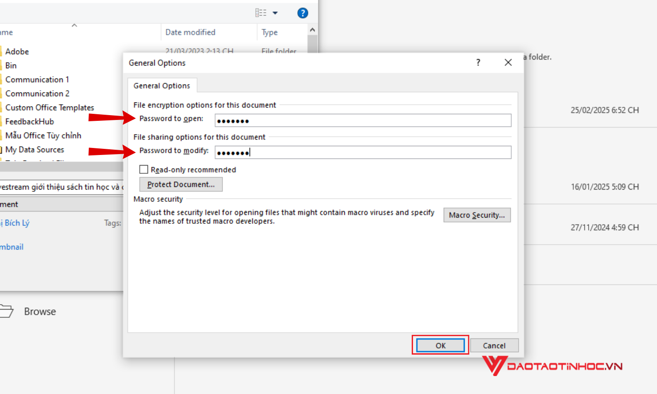The height and width of the screenshot is (394, 657).
Task: Expand the view options dropdown arrow
Action: 275,13
